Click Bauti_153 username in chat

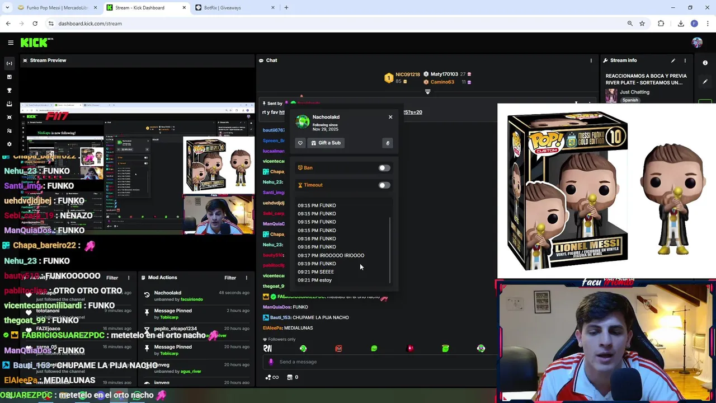tap(281, 317)
